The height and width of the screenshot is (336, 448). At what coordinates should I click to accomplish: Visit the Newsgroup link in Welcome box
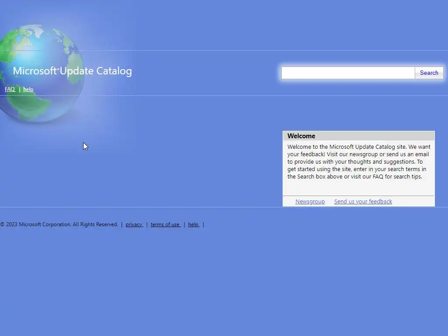tap(310, 201)
